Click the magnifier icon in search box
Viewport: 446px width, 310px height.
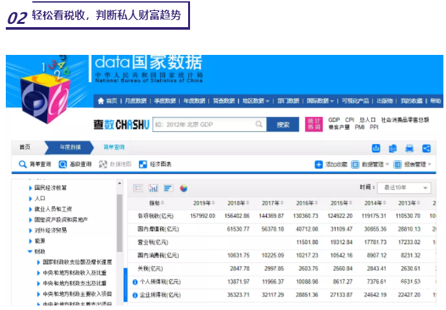click(259, 124)
